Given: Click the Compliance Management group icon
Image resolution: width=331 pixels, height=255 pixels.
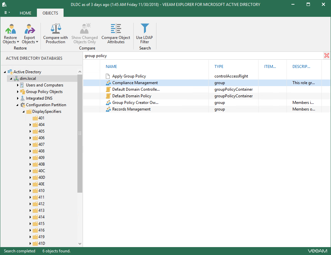Looking at the screenshot, I should click(108, 83).
